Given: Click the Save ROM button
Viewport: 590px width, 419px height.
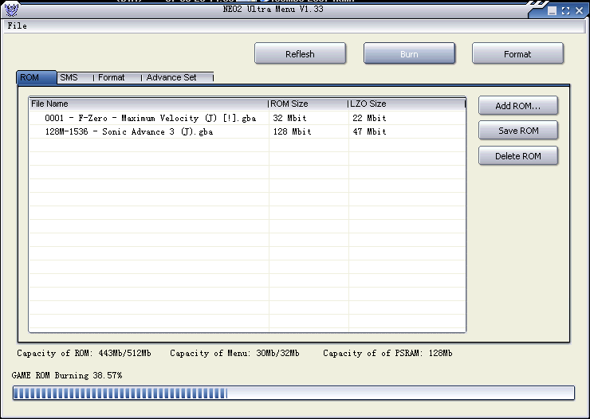Looking at the screenshot, I should [x=517, y=131].
